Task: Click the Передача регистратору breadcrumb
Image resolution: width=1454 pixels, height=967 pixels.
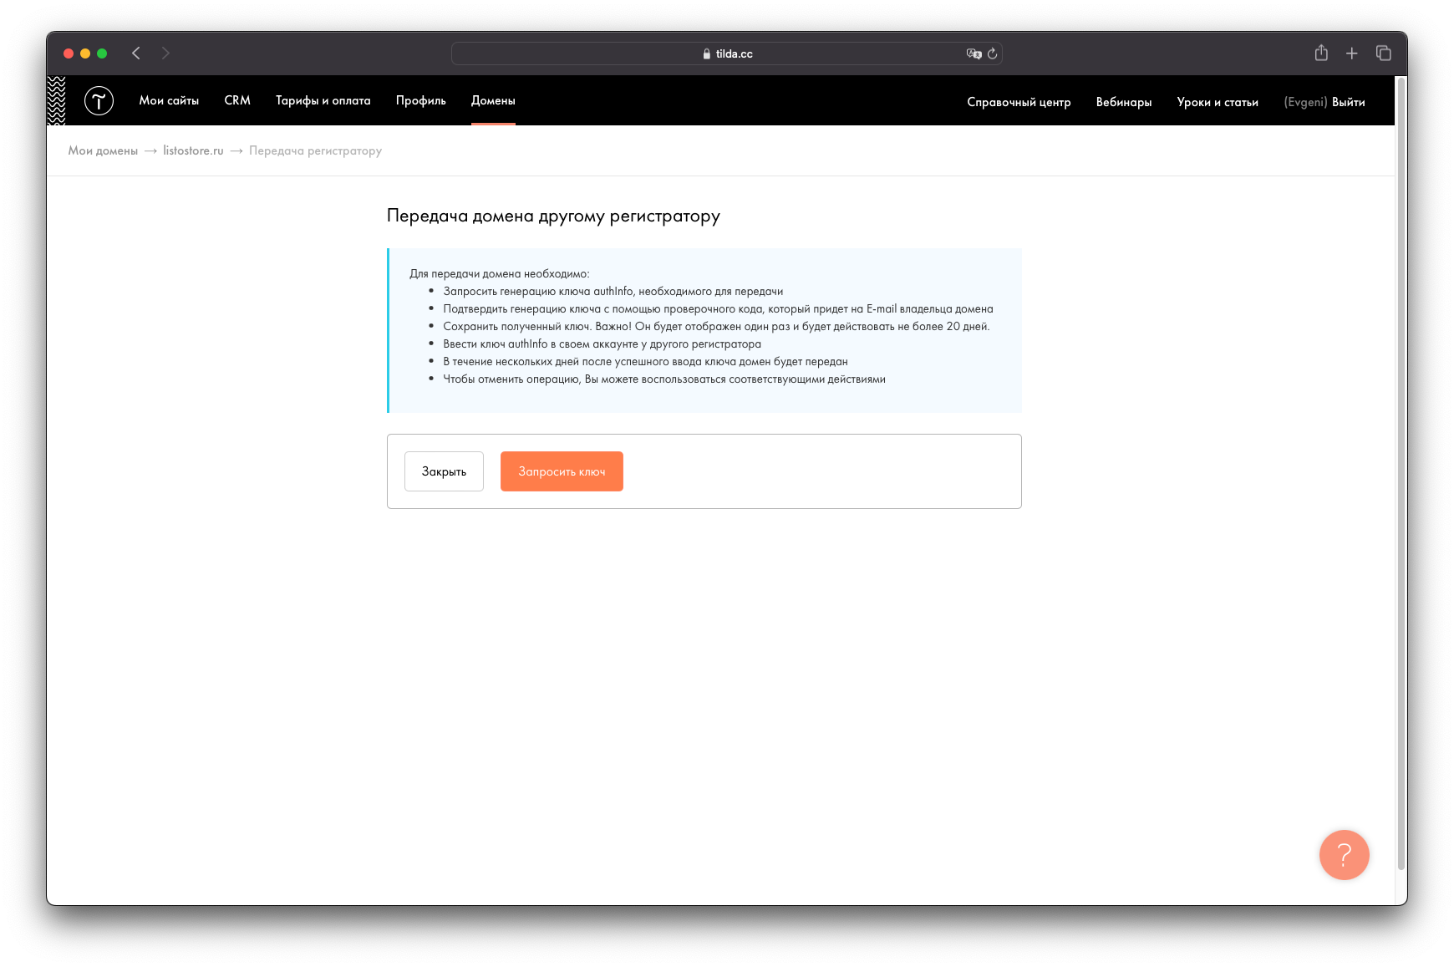Action: 315,150
